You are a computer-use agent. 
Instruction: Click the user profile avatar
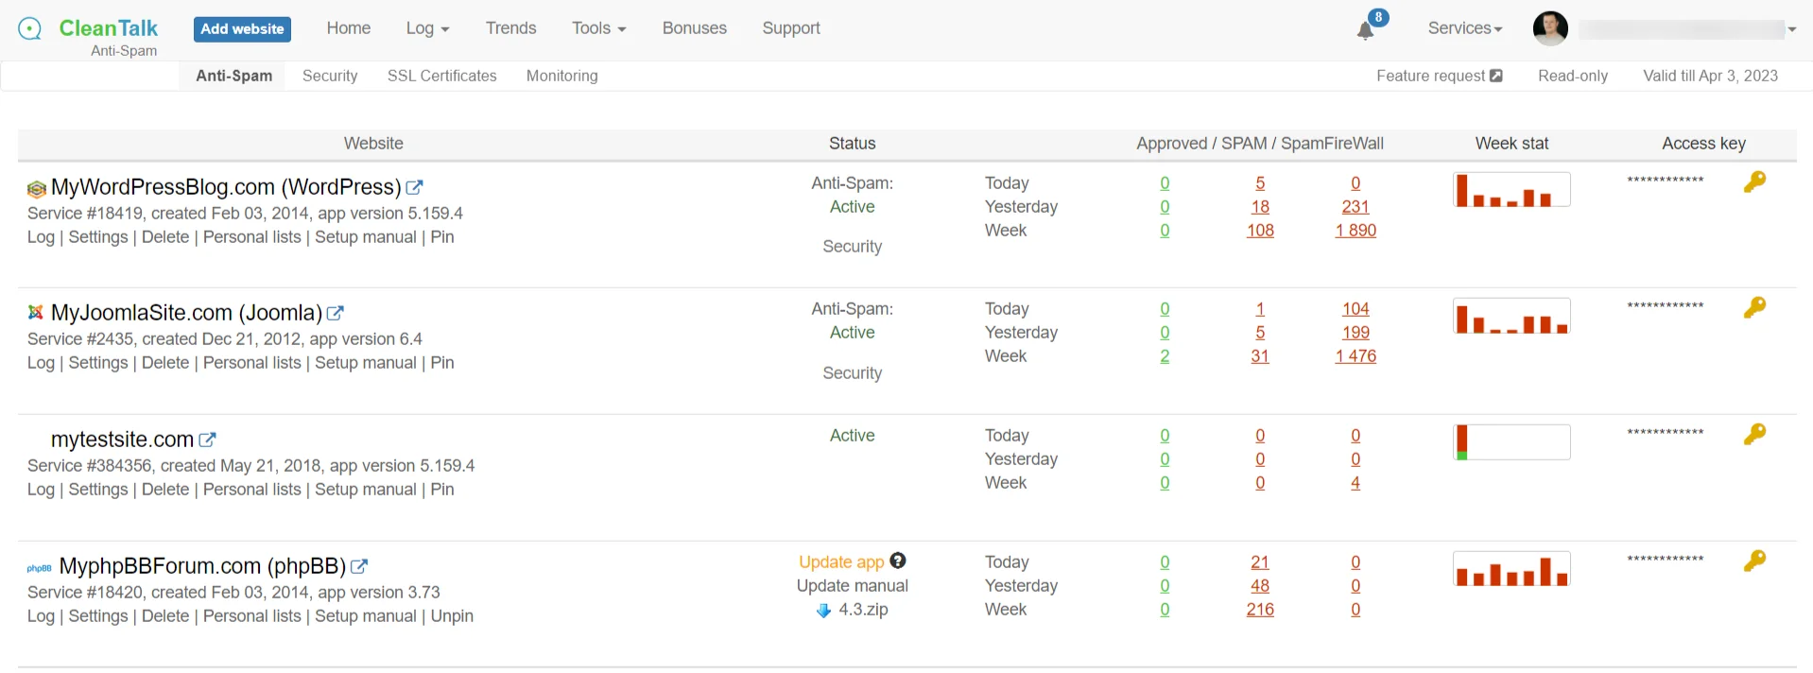coord(1550,28)
